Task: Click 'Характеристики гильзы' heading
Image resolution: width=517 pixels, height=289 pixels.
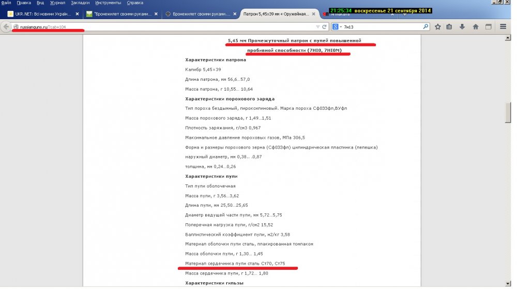Action: [215, 283]
